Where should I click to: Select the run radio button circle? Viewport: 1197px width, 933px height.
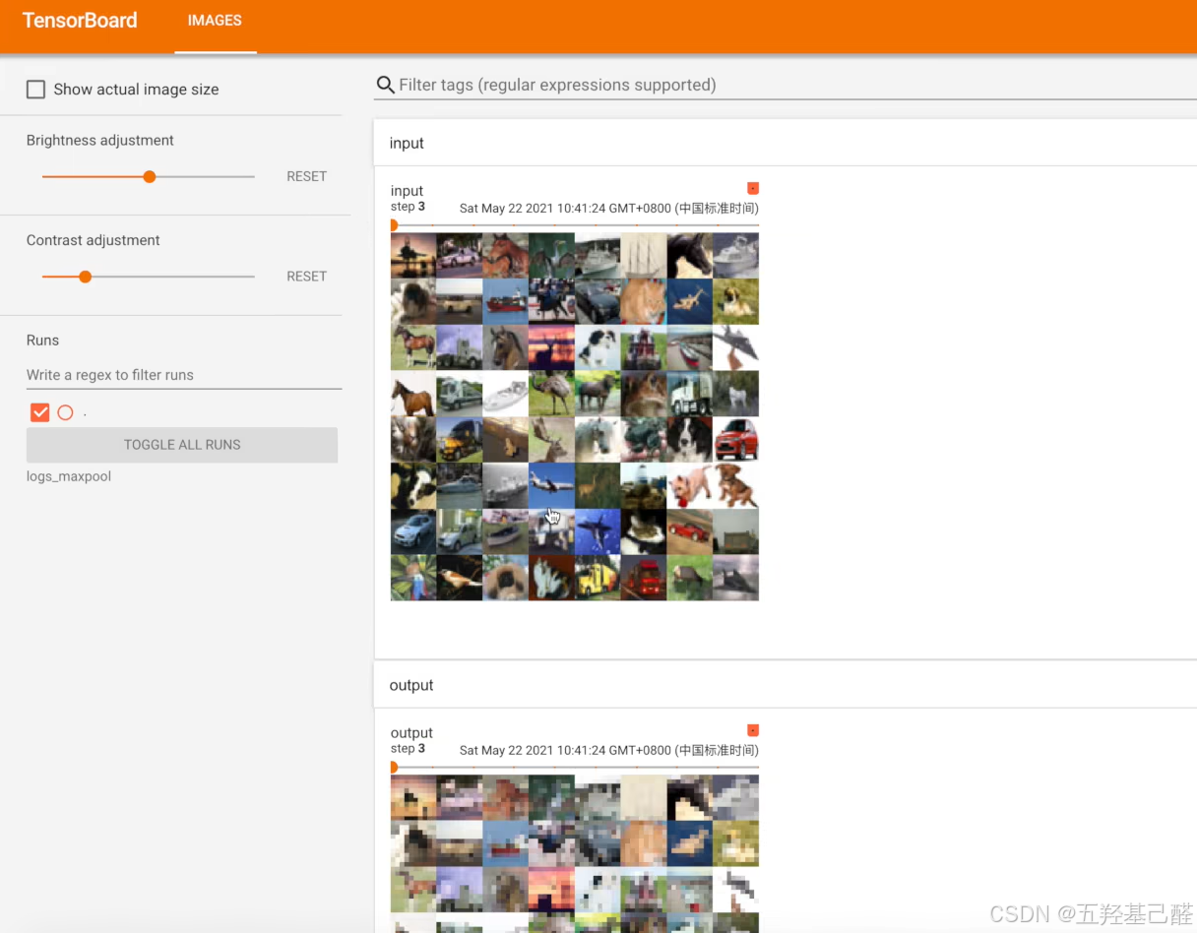65,412
